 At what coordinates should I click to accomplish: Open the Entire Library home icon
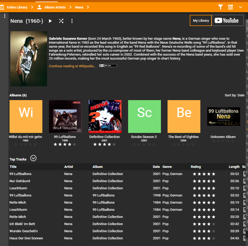coord(2,7)
